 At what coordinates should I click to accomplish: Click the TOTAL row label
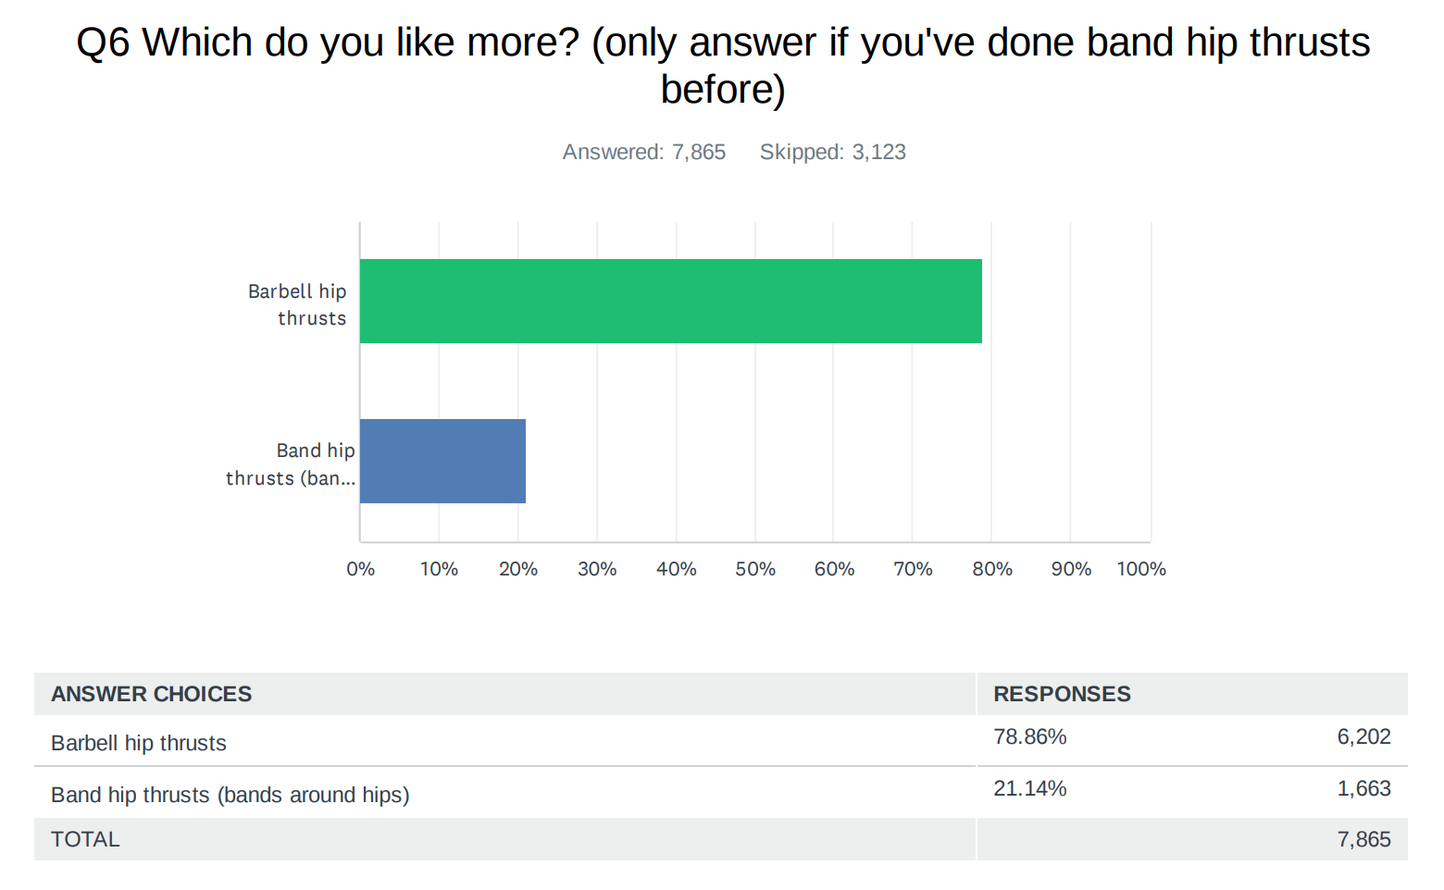click(85, 839)
